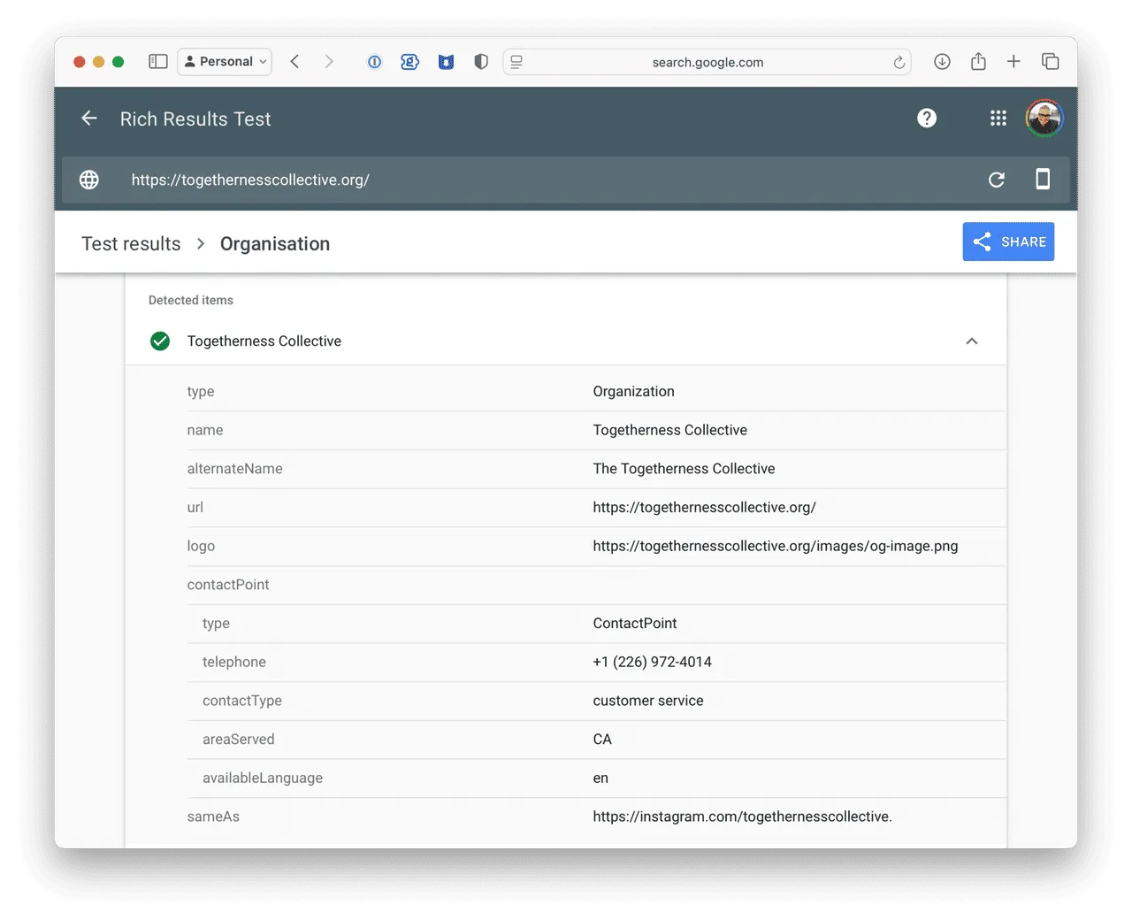Rerun the test with the refresh icon

click(997, 180)
